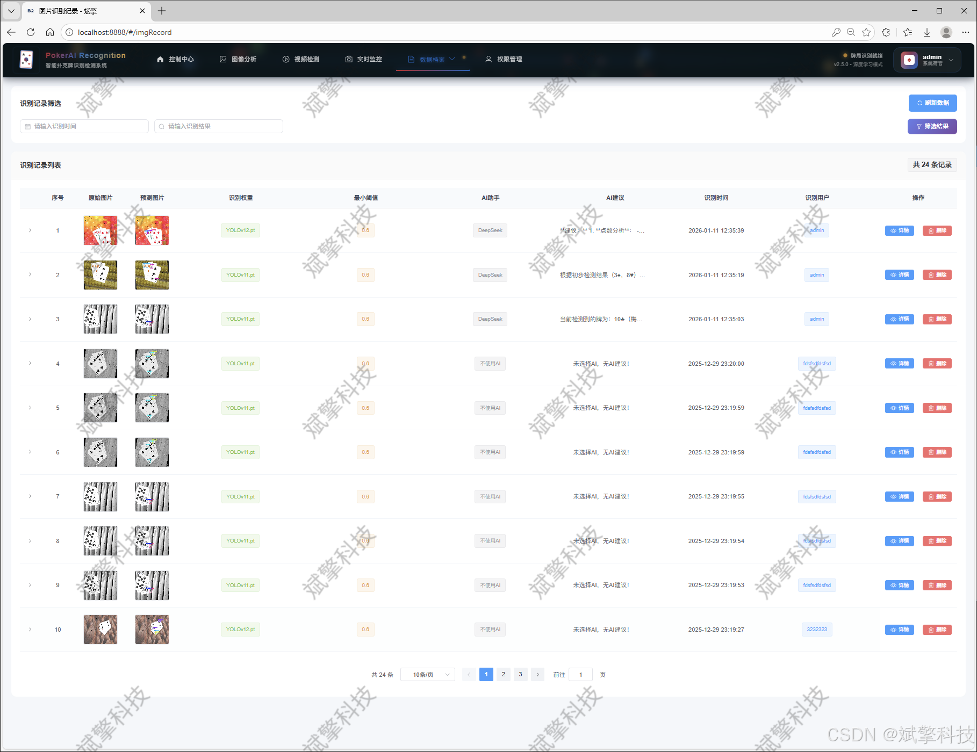This screenshot has height=752, width=977.
Task: Open the browser home page
Action: point(50,32)
